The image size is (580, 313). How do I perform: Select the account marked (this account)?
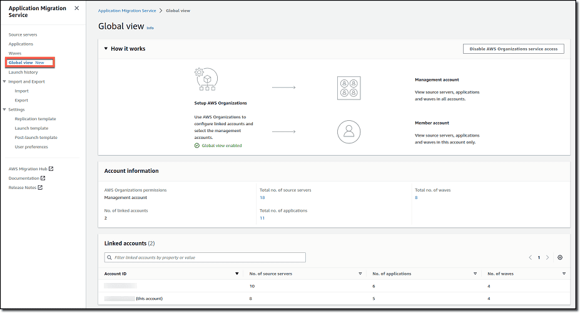(x=133, y=299)
